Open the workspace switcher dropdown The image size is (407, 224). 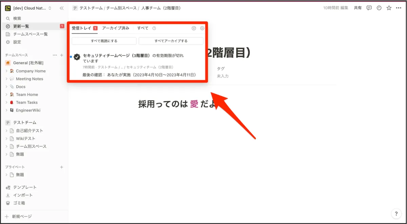[29, 8]
